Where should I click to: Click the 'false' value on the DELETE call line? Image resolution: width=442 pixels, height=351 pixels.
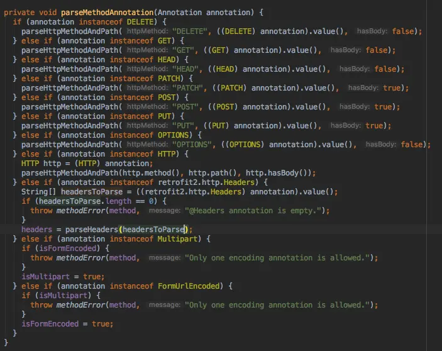(403, 31)
